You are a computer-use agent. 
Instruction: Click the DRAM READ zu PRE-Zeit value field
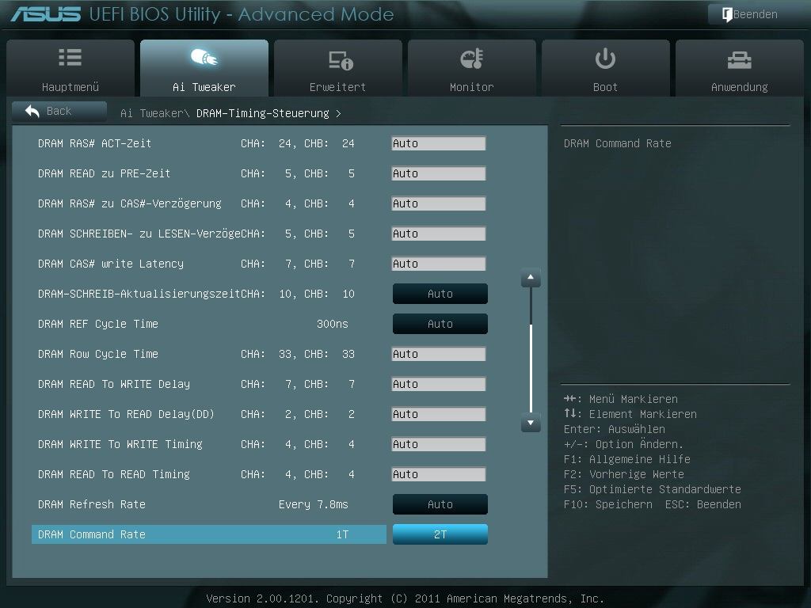(x=439, y=173)
